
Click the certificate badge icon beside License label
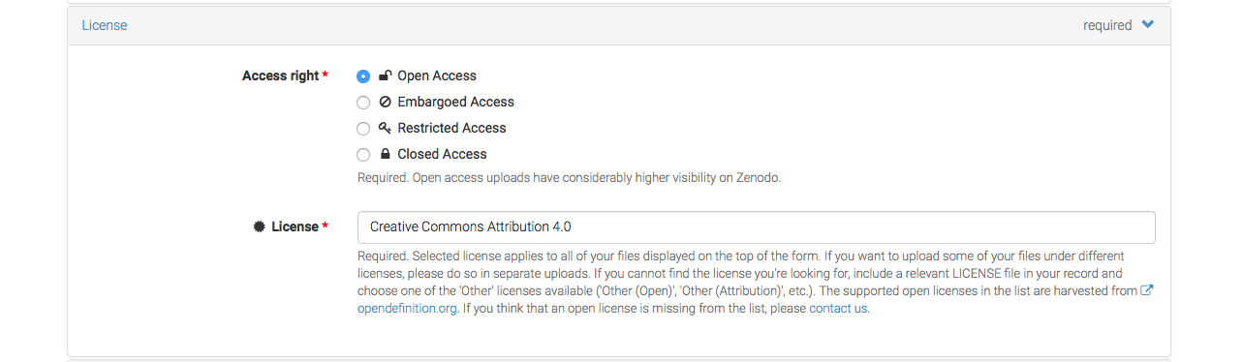(x=259, y=226)
